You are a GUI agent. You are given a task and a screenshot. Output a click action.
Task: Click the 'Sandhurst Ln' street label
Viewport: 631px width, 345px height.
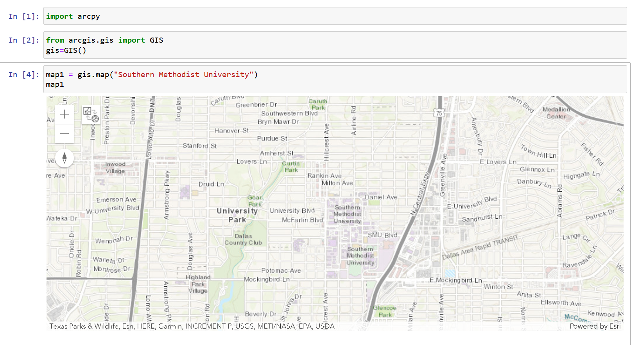pyautogui.click(x=482, y=218)
